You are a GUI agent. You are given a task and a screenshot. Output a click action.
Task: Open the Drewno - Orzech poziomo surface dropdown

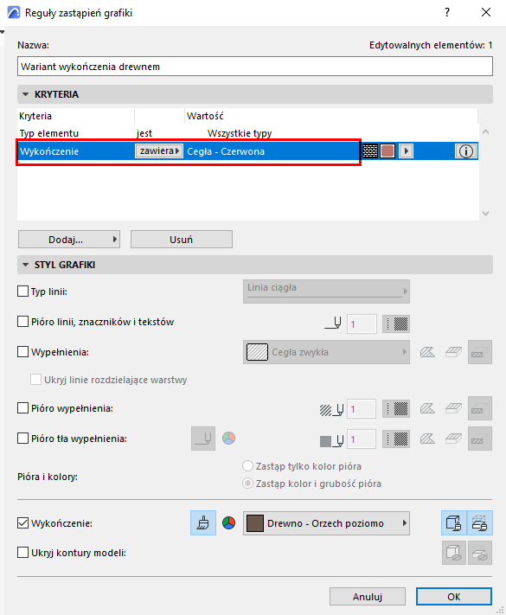click(x=326, y=523)
